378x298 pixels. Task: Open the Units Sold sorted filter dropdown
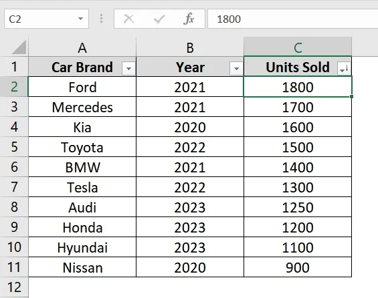pyautogui.click(x=344, y=69)
